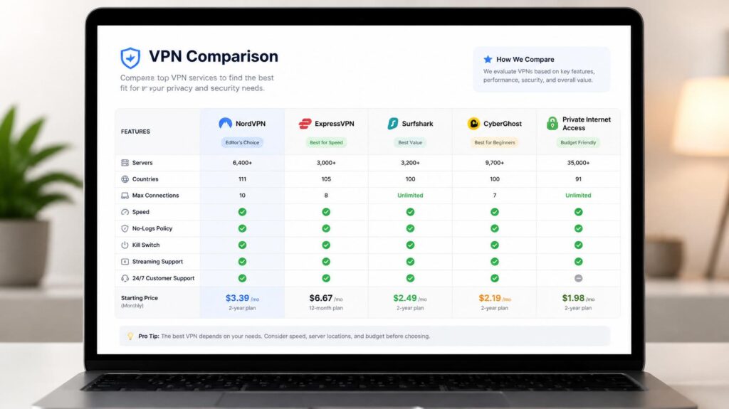The image size is (729, 409).
Task: Click Surfshark's 24/7 Customer Support checkmark
Action: pyautogui.click(x=410, y=278)
